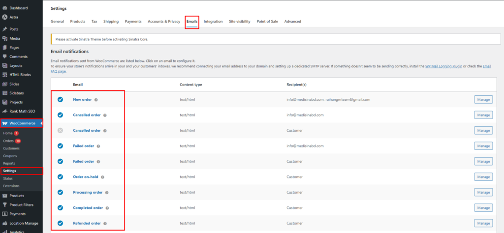Click the help icon next to Processing order

coord(107,193)
